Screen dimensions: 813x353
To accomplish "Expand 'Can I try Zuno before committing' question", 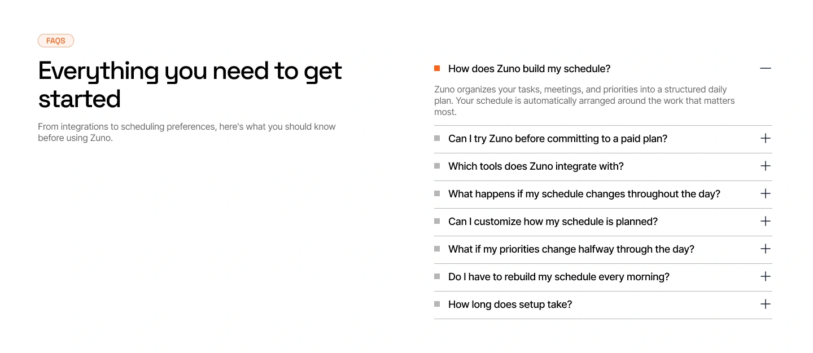I will tap(603, 139).
